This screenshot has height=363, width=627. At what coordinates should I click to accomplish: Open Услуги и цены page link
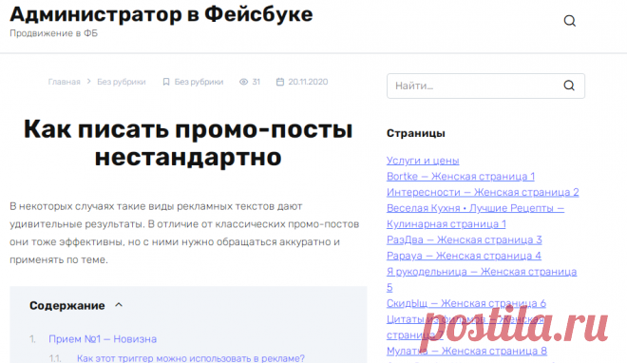[423, 161]
